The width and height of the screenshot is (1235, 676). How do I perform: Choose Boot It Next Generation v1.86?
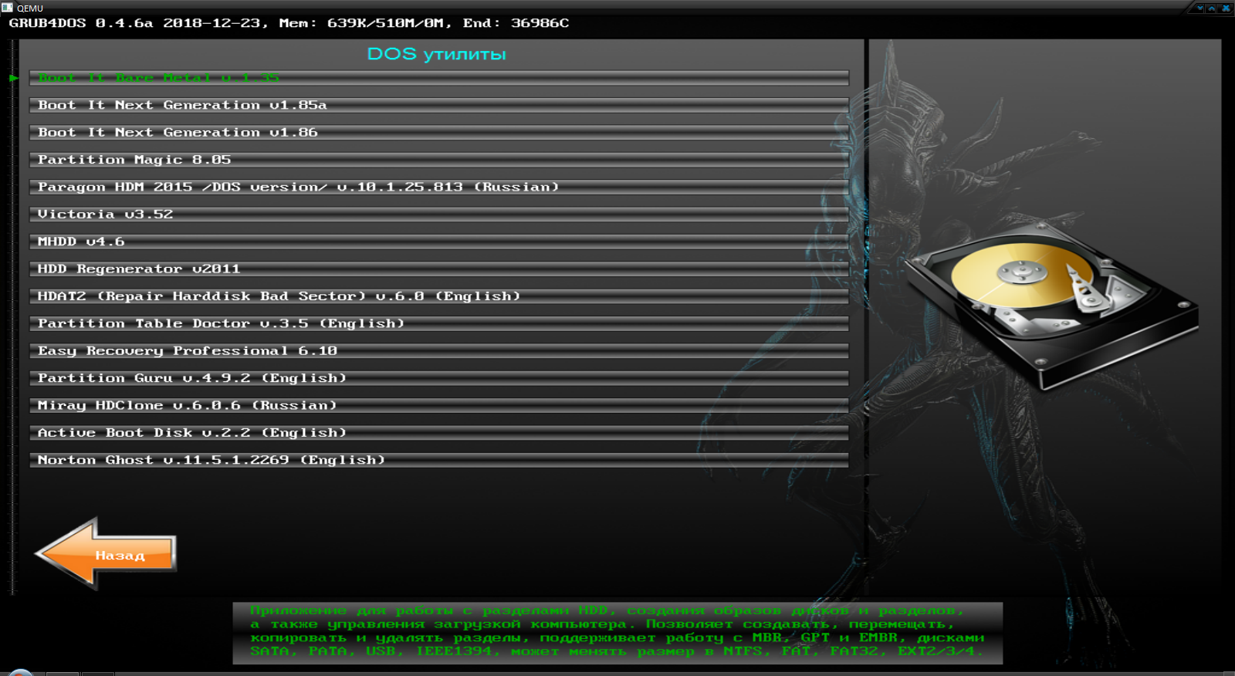[178, 133]
